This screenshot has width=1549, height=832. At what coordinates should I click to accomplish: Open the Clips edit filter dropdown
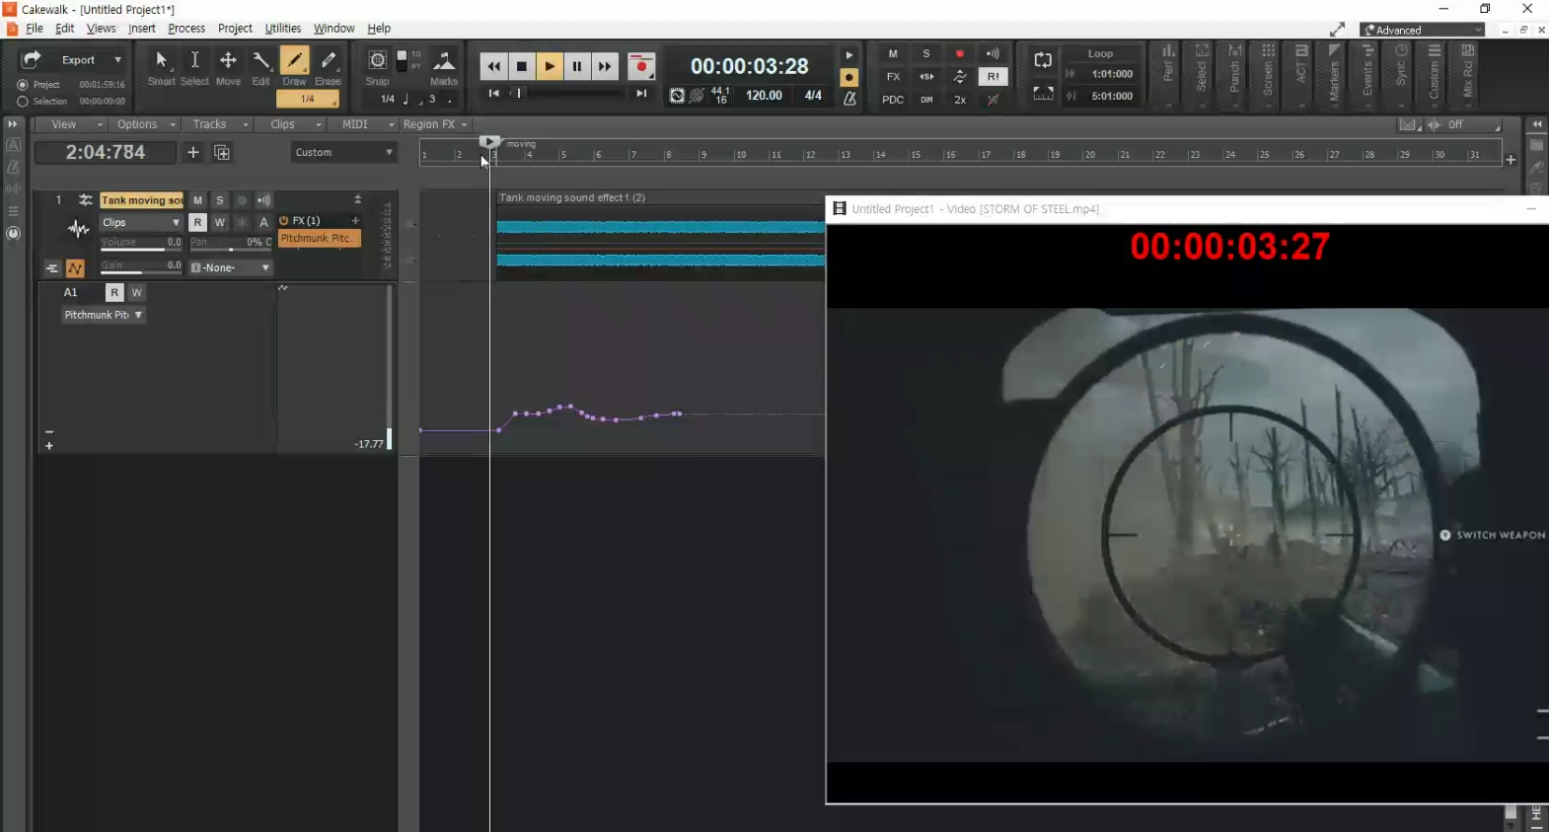141,223
